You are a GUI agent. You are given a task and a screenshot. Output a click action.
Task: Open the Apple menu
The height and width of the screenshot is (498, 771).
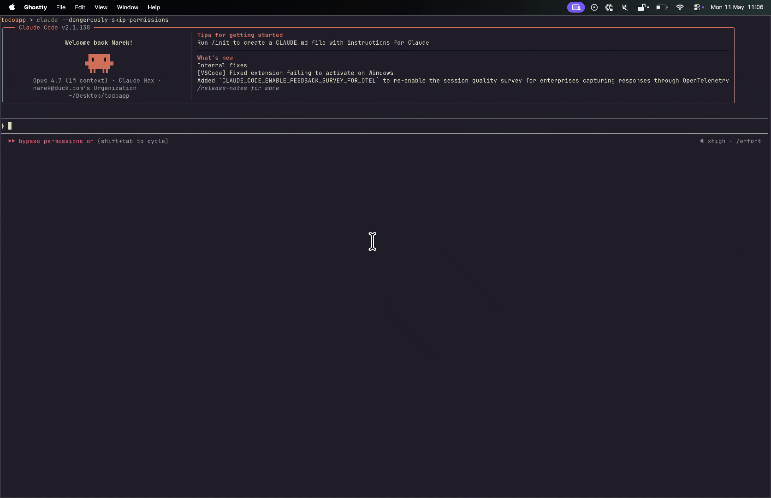[x=12, y=7]
